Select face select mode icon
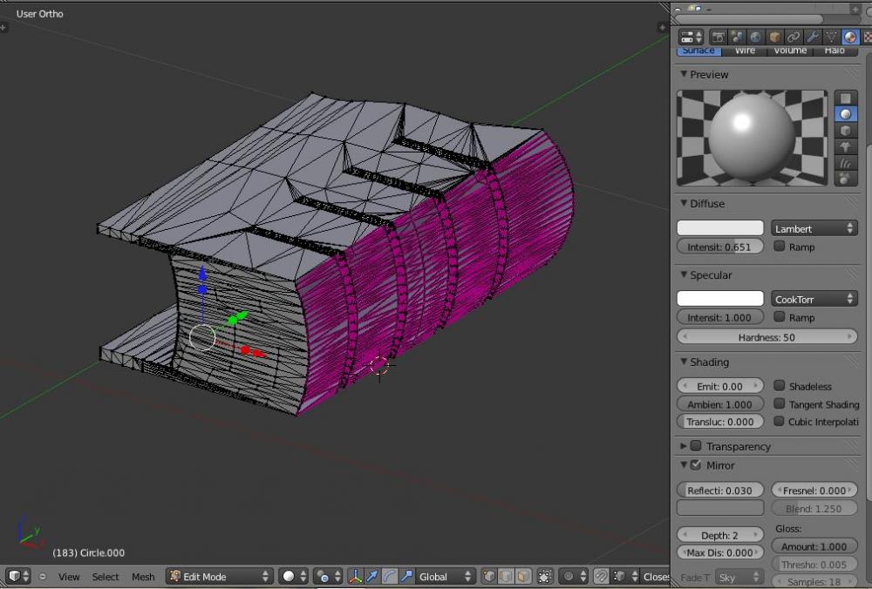The width and height of the screenshot is (872, 589). pos(522,576)
